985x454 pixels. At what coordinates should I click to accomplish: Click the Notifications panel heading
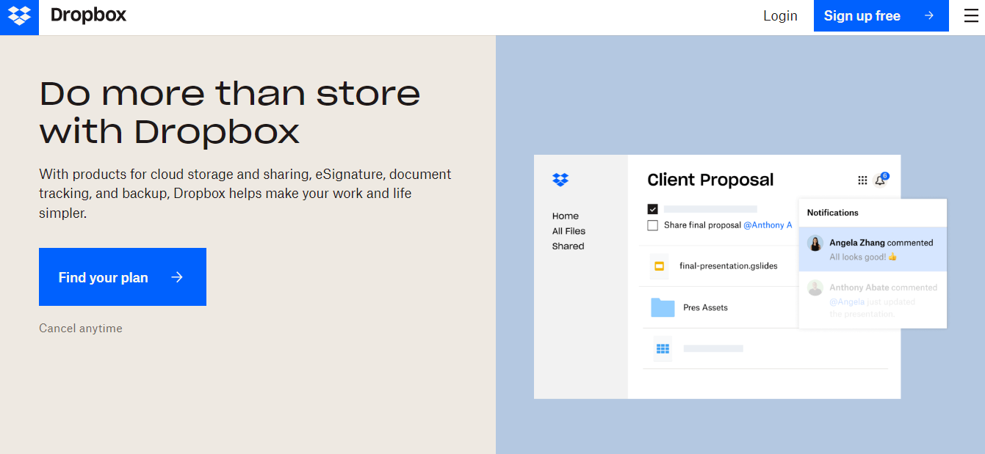point(833,213)
